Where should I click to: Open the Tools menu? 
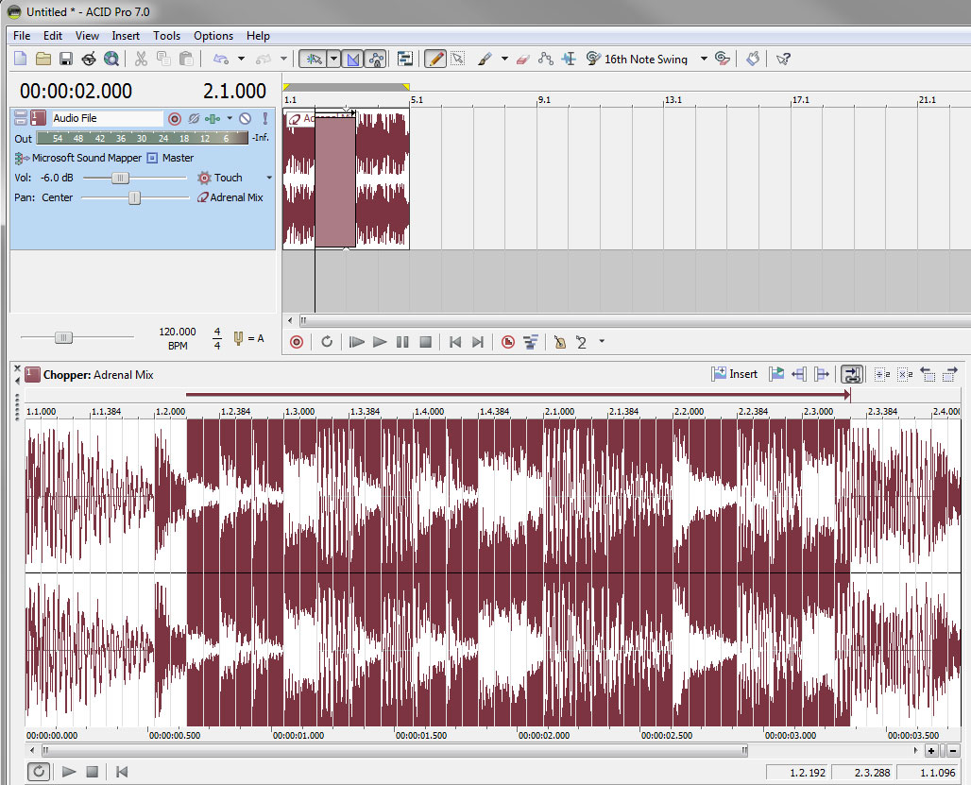click(x=166, y=36)
